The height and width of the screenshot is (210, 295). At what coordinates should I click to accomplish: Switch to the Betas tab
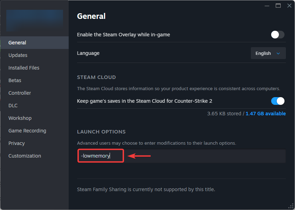click(15, 80)
